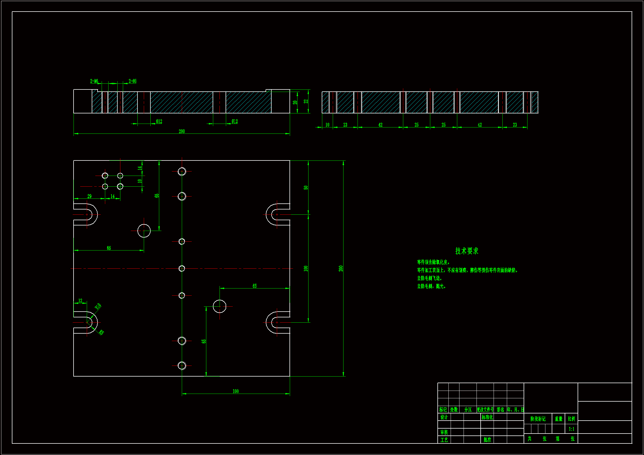Select the 2-M6 thread callout label

click(94, 81)
